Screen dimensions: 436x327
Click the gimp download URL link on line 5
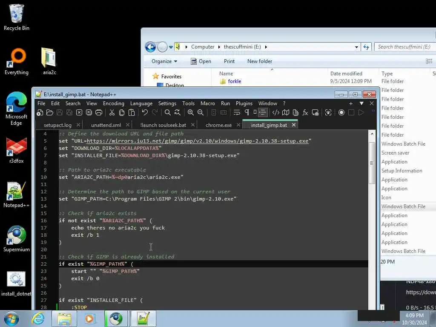pyautogui.click(x=198, y=141)
